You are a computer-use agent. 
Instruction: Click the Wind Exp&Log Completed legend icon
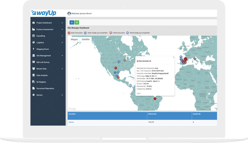coord(128,33)
